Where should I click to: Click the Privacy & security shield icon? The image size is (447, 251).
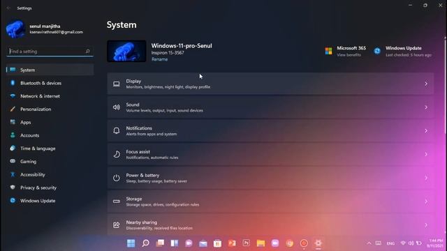[13, 188]
